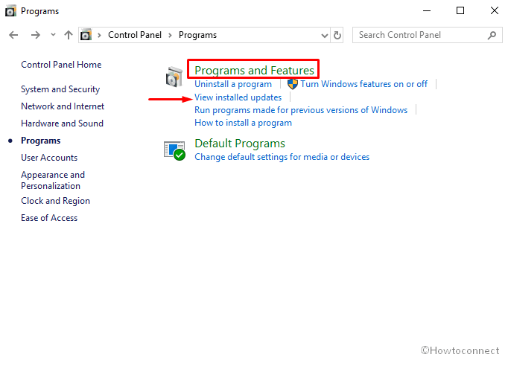The height and width of the screenshot is (366, 508).
Task: Click the shield icon beside Windows features
Action: pos(293,84)
